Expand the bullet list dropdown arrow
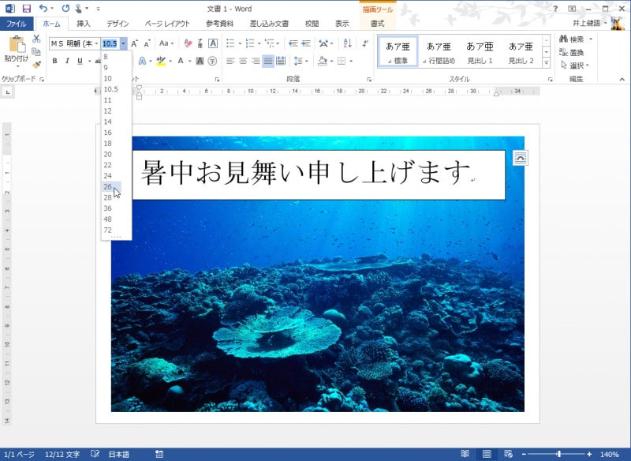 pos(241,43)
